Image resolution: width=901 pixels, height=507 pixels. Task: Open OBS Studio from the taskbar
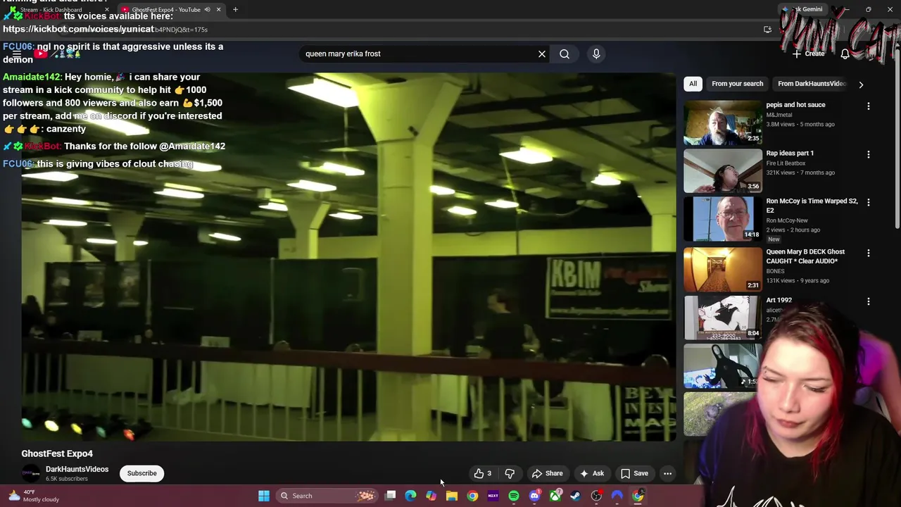pyautogui.click(x=596, y=496)
